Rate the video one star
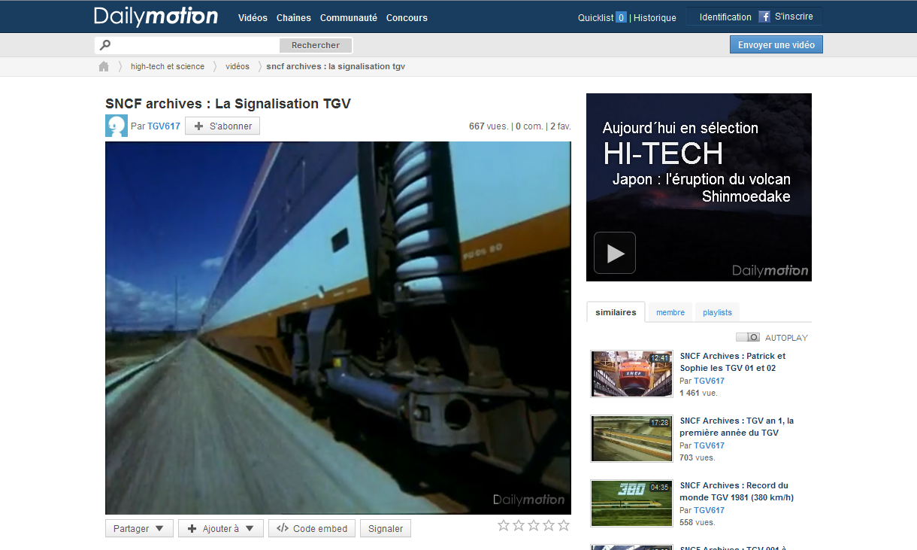This screenshot has width=917, height=550. 504,525
